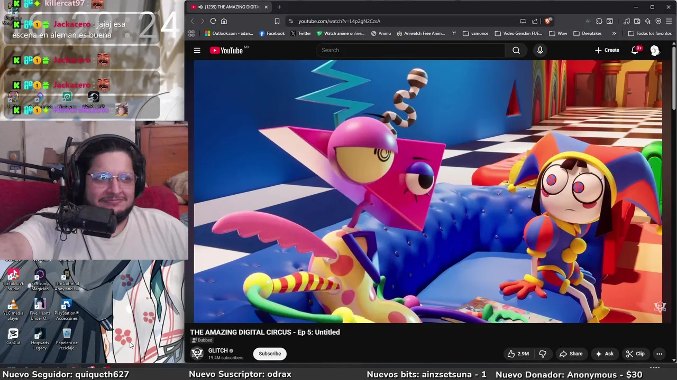Expand hidden bookmarks chevron
Viewport: 677px width, 380px height.
(614, 33)
